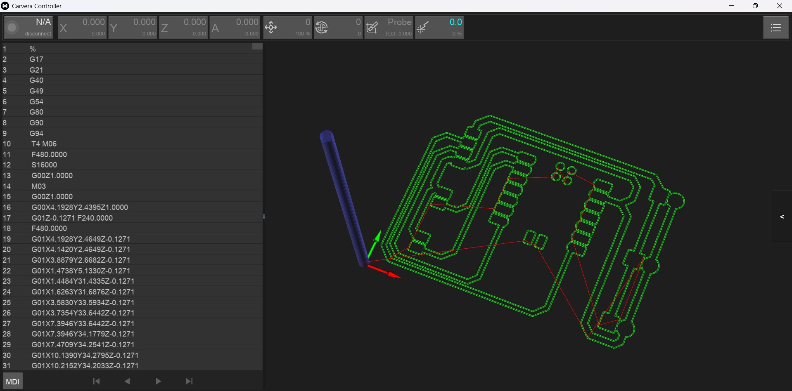The height and width of the screenshot is (391, 792).
Task: Select line G01X1.4484Y31.4335Z-0.1271
Action: [132, 281]
